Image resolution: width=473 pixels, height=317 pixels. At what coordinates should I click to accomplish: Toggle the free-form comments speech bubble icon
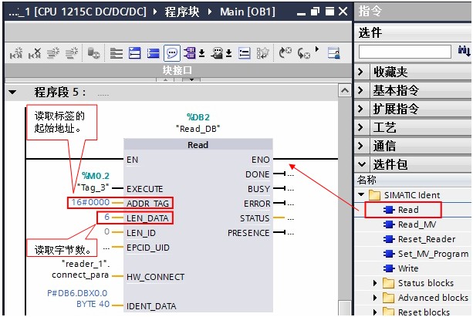[172, 53]
